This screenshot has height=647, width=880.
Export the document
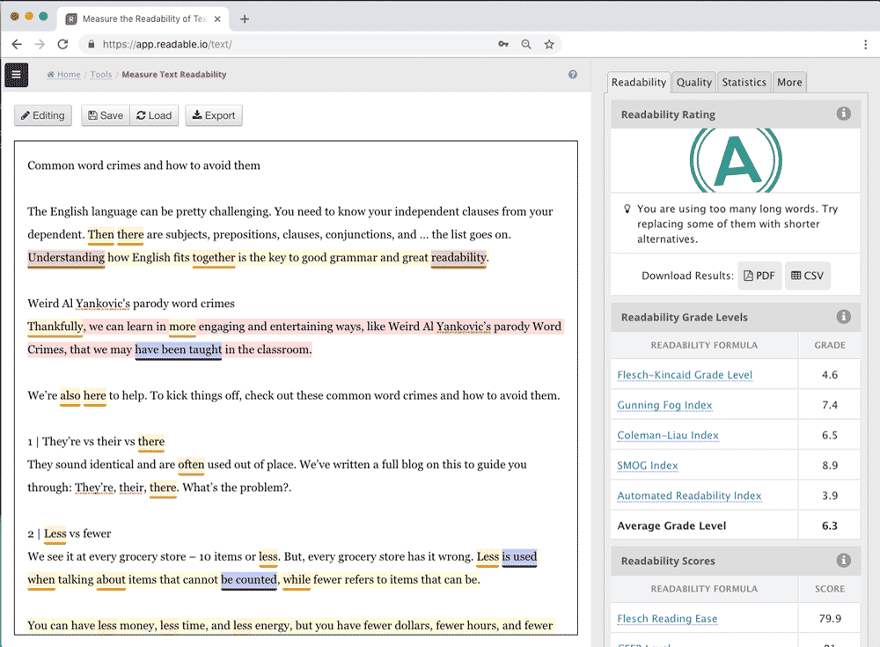click(214, 115)
